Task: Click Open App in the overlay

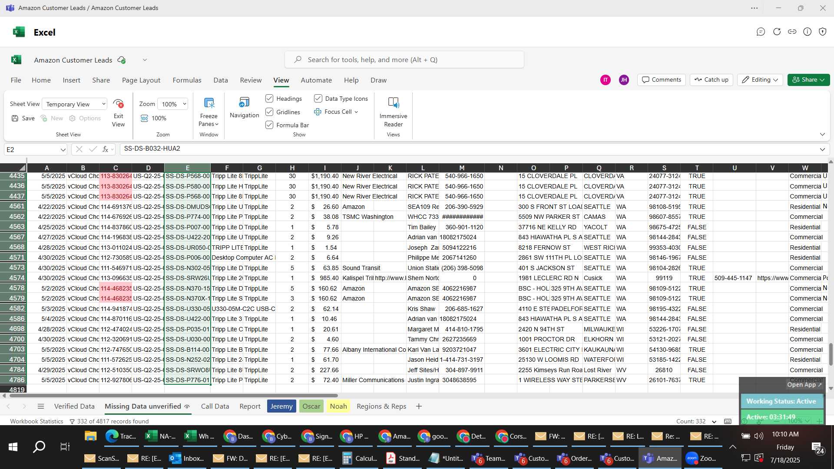Action: tap(804, 385)
